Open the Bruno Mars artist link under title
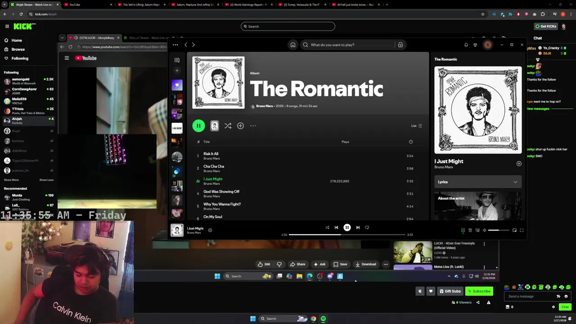The height and width of the screenshot is (324, 576). 265,106
